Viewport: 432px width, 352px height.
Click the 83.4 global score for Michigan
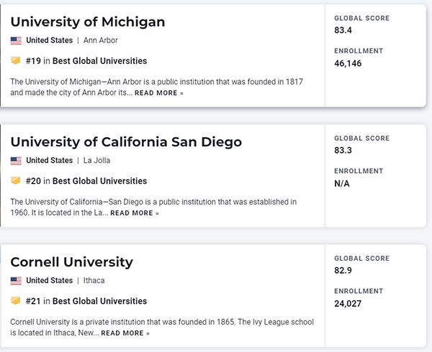click(343, 30)
